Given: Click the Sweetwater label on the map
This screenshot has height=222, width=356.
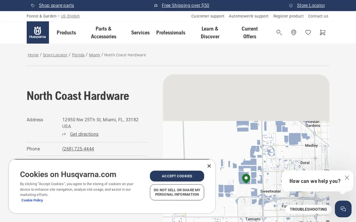Looking at the screenshot, I should pos(270,191).
